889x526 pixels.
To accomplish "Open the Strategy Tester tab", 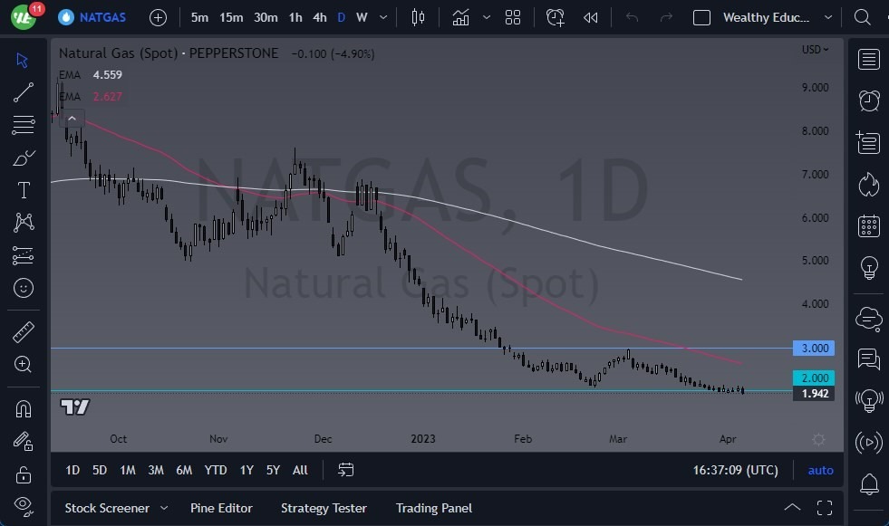I will [x=324, y=508].
